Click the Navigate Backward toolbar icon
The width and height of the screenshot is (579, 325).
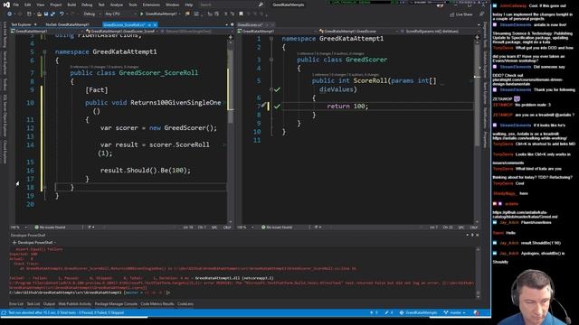tap(10, 14)
